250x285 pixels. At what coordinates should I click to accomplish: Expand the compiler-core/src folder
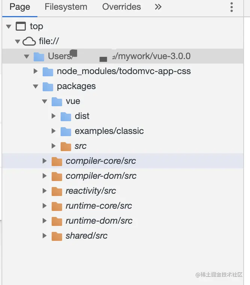[x=45, y=161]
